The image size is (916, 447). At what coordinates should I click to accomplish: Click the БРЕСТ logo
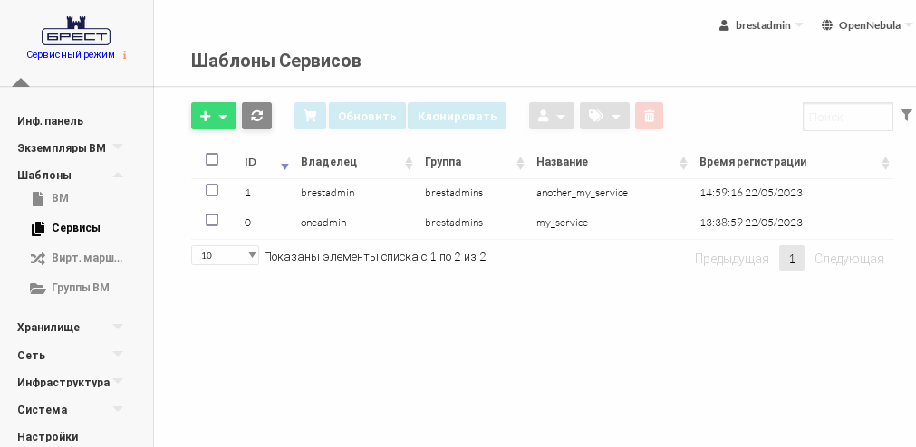(76, 31)
